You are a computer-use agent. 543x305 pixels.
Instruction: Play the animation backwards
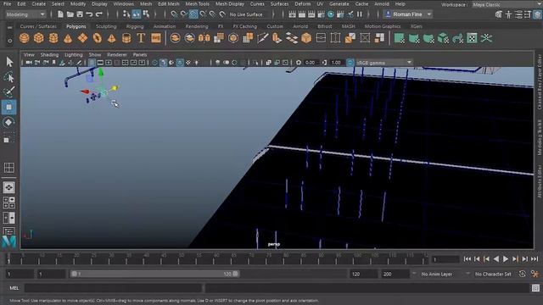[495, 258]
